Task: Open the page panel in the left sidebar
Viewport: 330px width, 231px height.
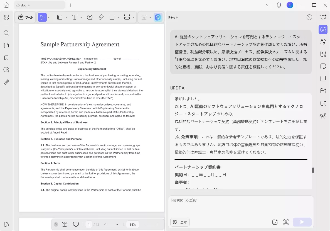Action: [6, 45]
